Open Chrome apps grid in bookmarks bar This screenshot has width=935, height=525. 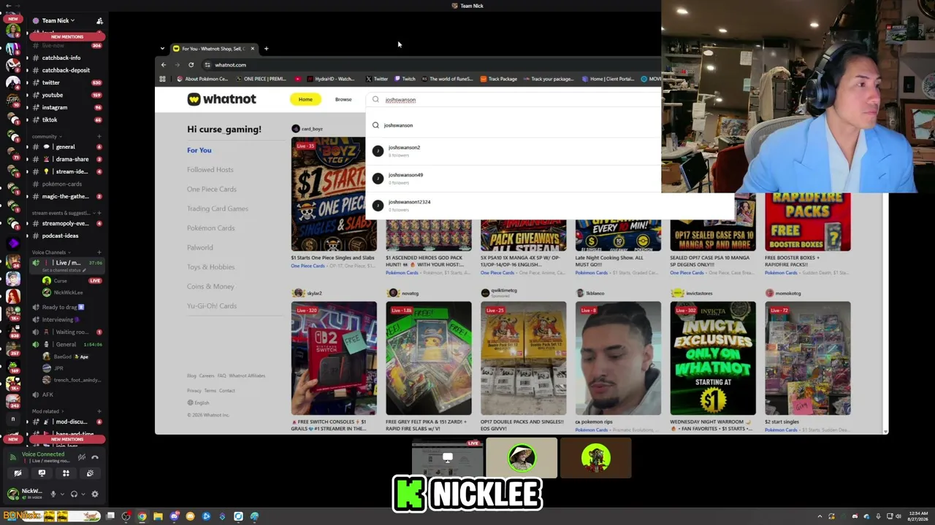click(162, 79)
